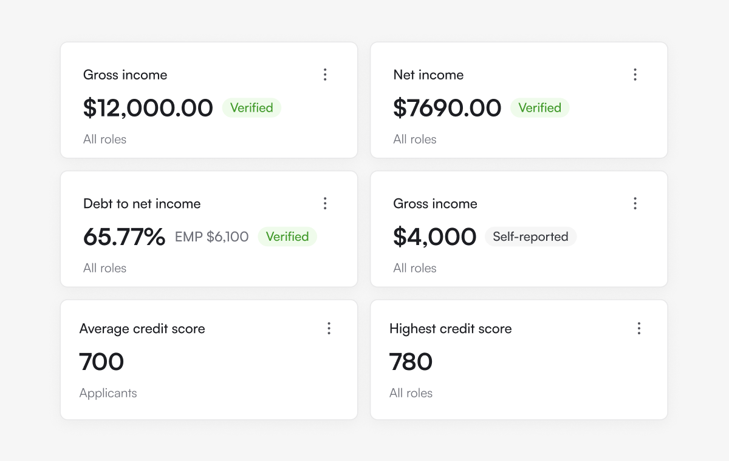Select the 700 average credit score value
This screenshot has height=461, width=729.
coord(101,362)
